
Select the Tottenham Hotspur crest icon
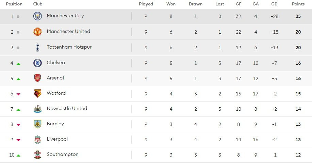point(37,47)
